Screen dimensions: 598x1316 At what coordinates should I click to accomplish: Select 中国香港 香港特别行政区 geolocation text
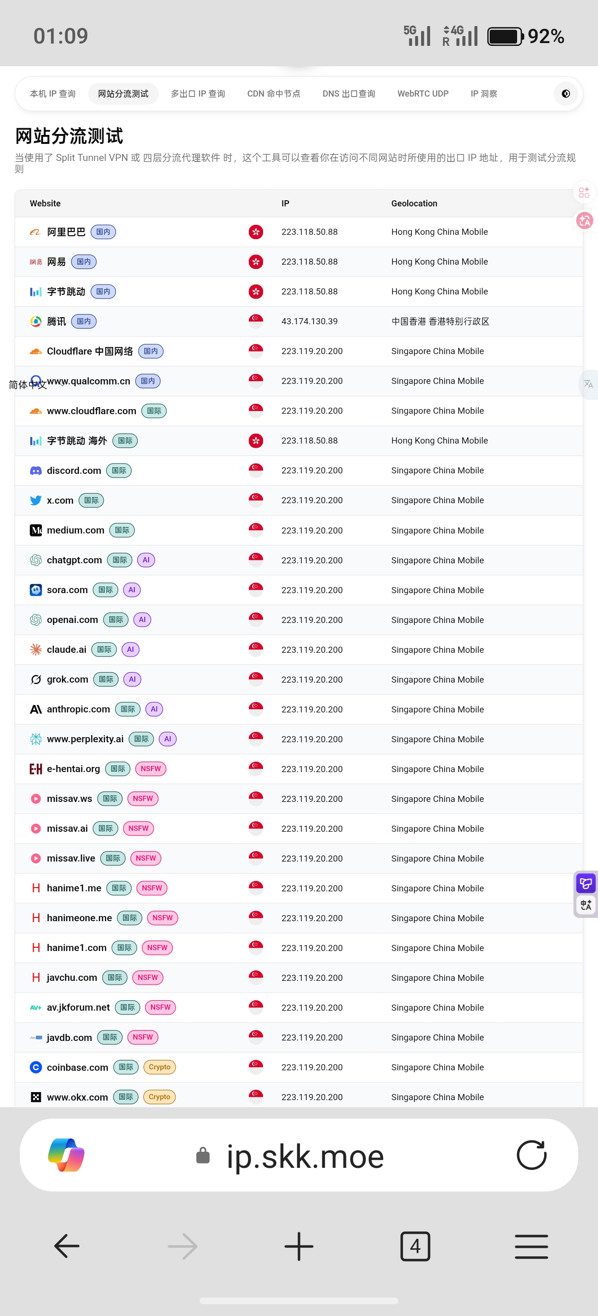click(x=440, y=321)
